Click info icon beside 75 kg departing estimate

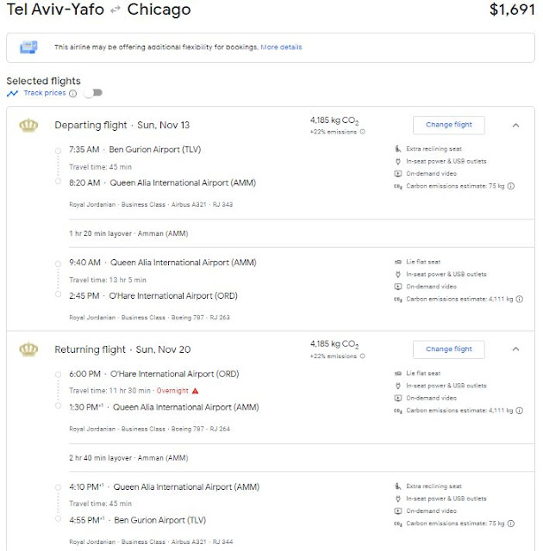point(511,185)
